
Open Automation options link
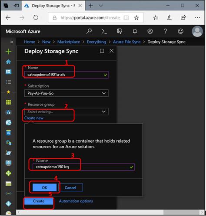(x=76, y=201)
